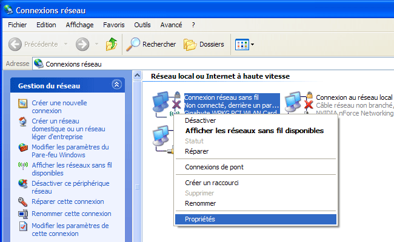
Task: Click the left pane vertical scrollbar
Action: (x=137, y=157)
